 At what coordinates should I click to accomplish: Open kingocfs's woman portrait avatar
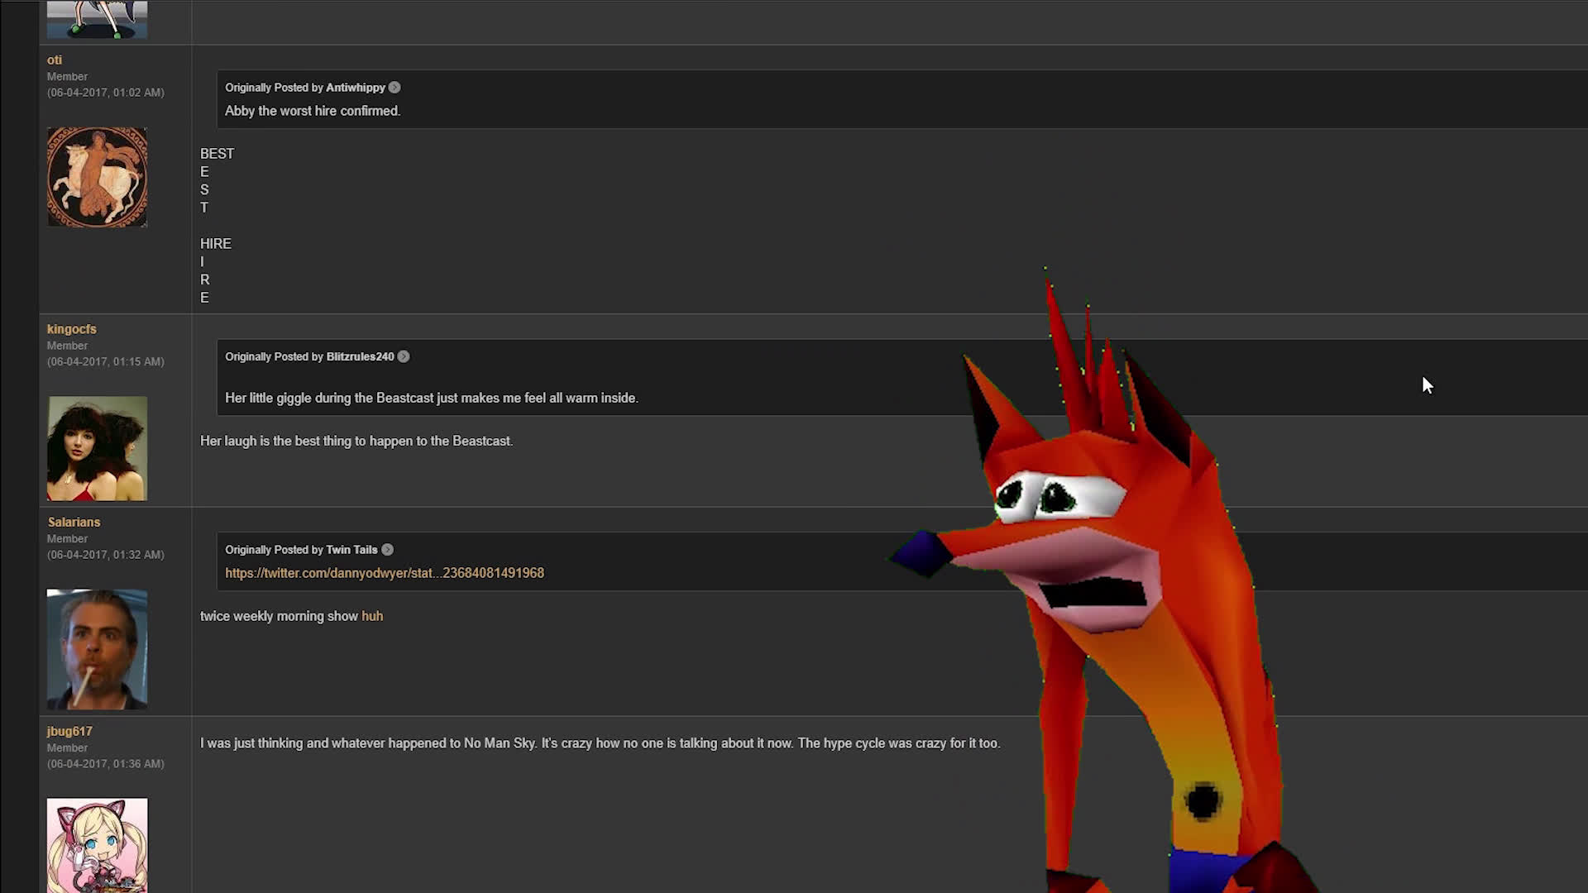coord(97,448)
